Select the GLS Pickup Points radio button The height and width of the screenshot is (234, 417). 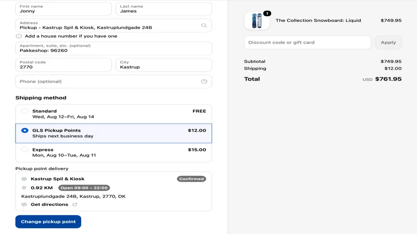click(x=24, y=131)
